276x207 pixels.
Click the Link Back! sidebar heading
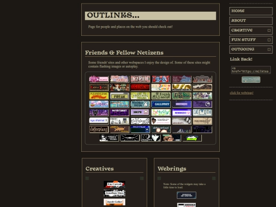pyautogui.click(x=241, y=59)
